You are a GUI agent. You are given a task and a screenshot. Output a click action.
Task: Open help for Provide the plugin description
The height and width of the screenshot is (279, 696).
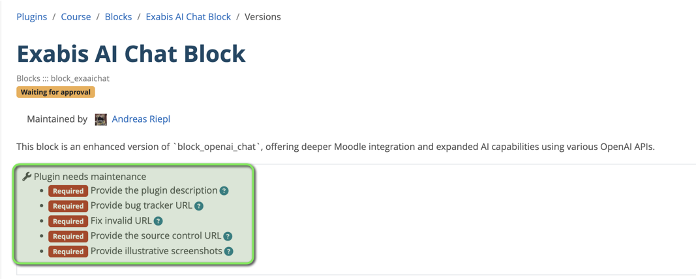224,191
